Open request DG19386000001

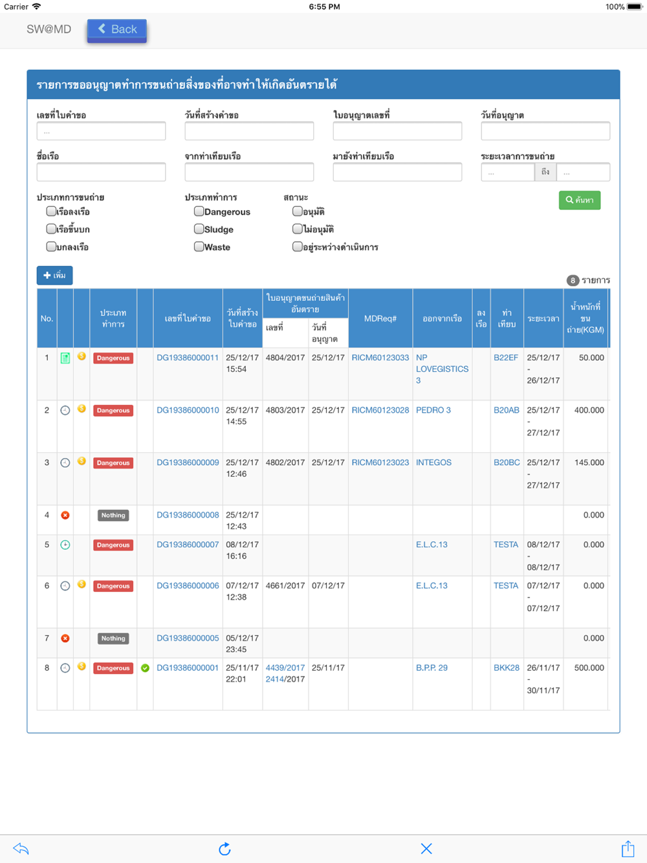point(188,668)
